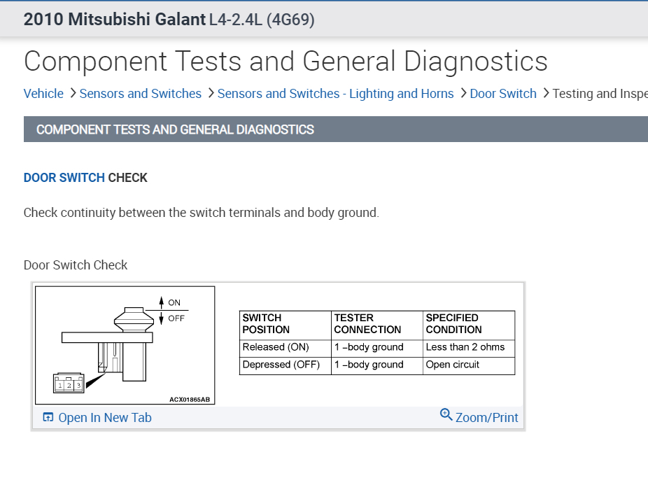Viewport: 648px width, 485px height.
Task: Select the Testing and Inspection breadcrumb
Action: tap(598, 94)
